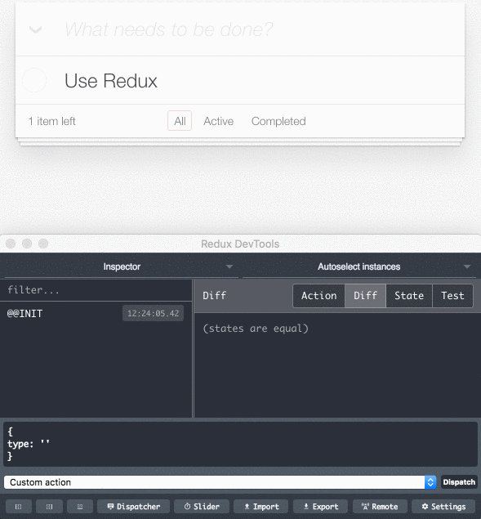Switch to the State tab
The width and height of the screenshot is (481, 519).
click(409, 296)
